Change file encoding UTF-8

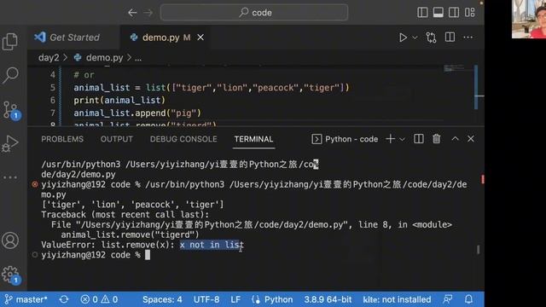[206, 299]
